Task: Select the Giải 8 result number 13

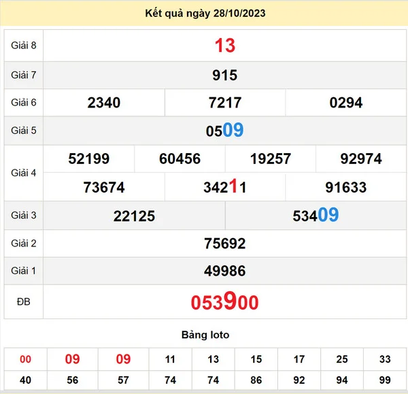Action: coord(224,46)
